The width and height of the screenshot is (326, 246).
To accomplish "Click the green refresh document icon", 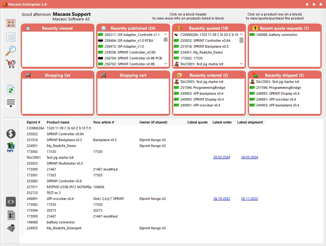I will pyautogui.click(x=11, y=90).
